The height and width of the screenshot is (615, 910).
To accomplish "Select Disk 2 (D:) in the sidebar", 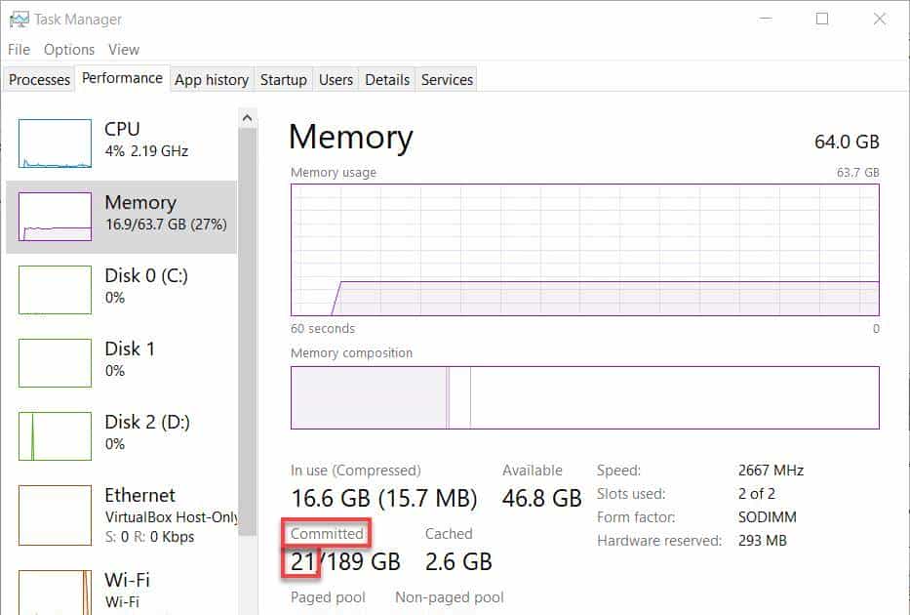I will click(x=122, y=432).
